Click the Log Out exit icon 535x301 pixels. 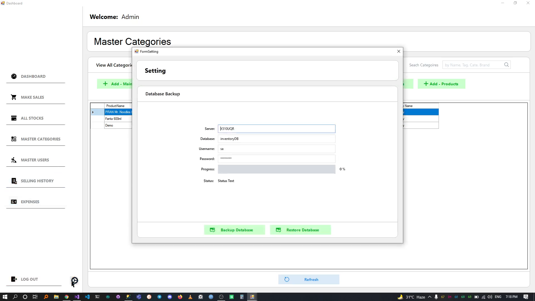click(x=14, y=279)
